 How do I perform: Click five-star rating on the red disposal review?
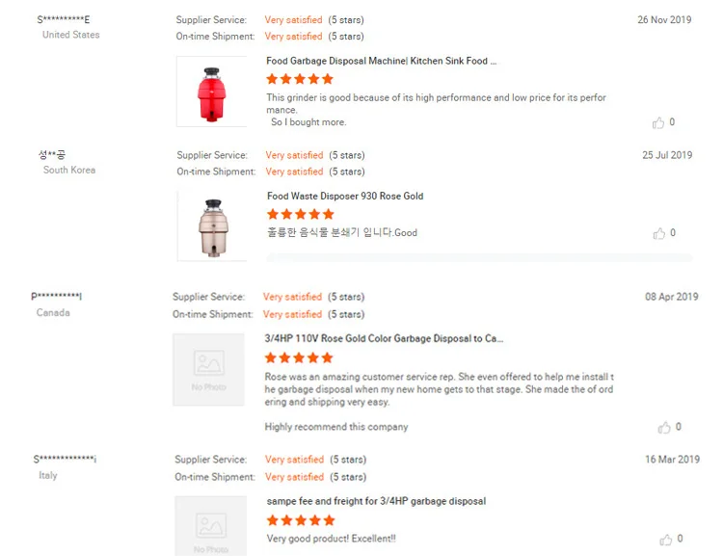point(300,79)
